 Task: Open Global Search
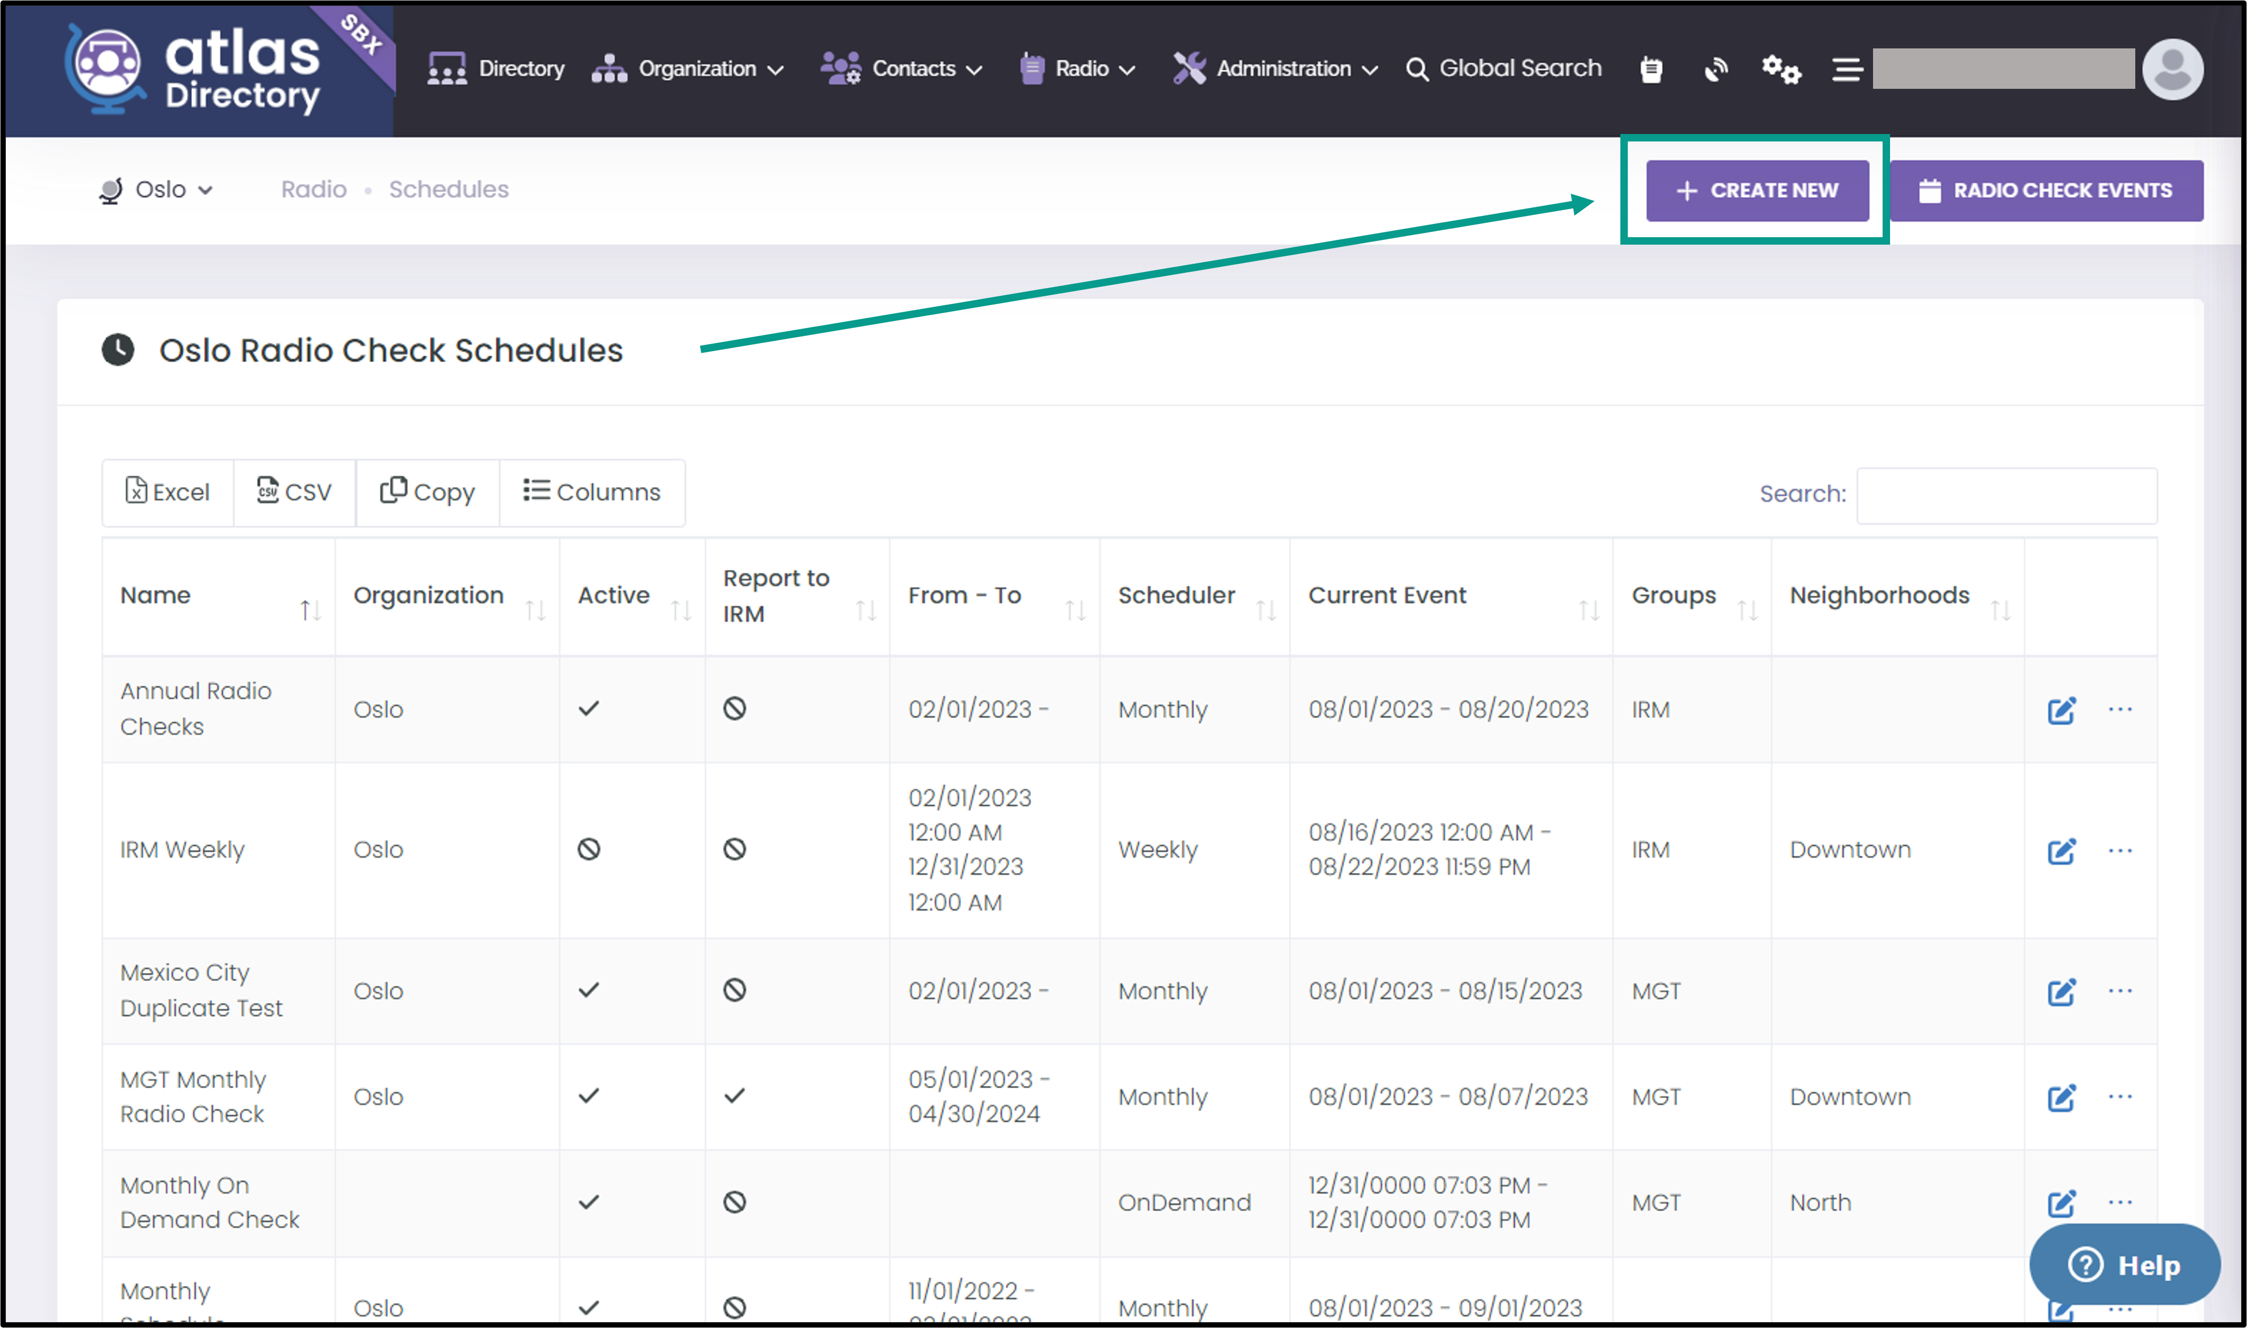1503,69
